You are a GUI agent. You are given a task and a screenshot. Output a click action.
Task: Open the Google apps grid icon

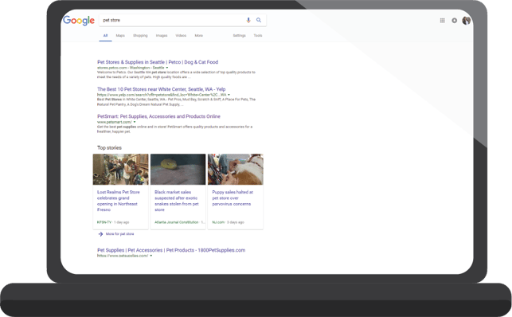coord(443,21)
